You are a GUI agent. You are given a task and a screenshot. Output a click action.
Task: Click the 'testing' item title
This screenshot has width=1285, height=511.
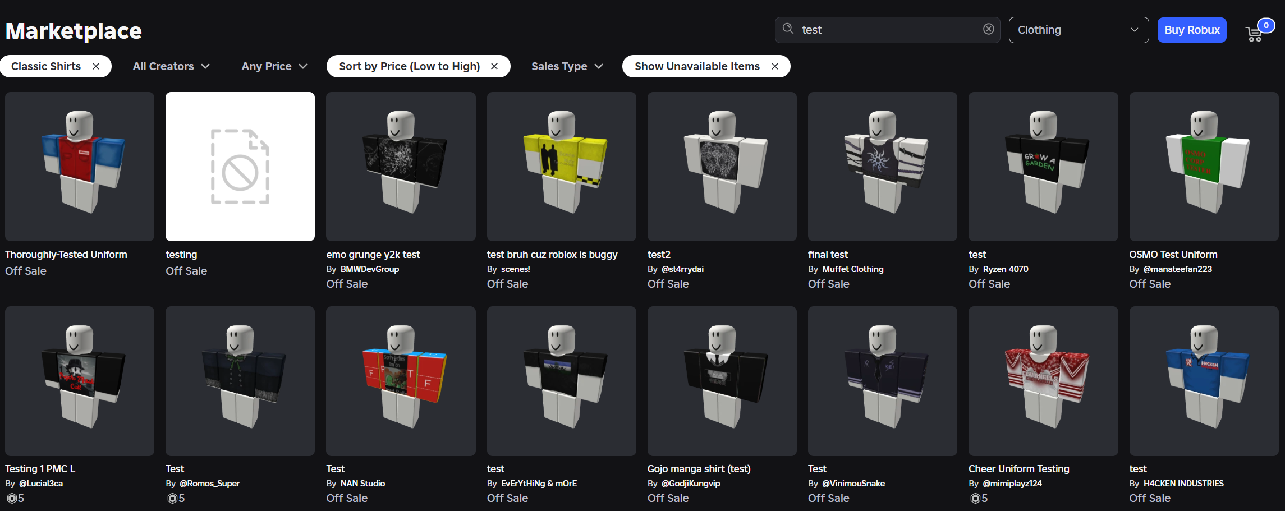[x=181, y=255]
